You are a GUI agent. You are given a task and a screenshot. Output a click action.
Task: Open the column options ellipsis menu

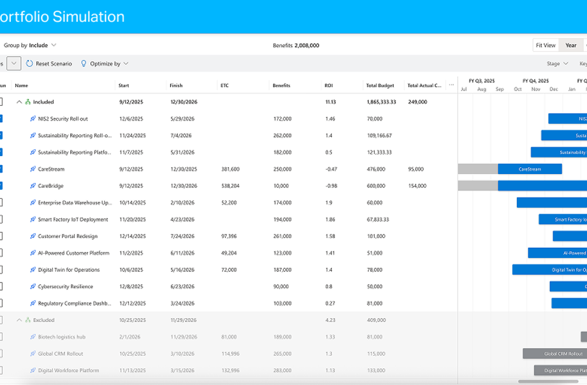point(452,85)
